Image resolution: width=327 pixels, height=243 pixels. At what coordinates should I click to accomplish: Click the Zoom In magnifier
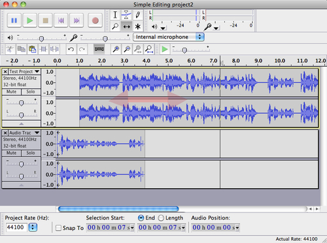coord(116,49)
